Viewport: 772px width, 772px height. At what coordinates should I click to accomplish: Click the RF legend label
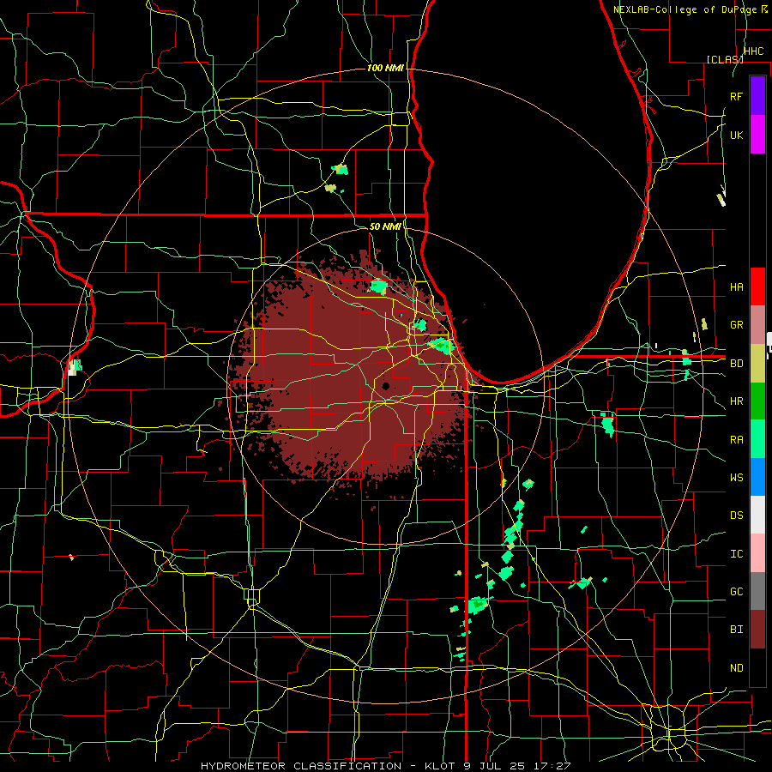(x=737, y=96)
